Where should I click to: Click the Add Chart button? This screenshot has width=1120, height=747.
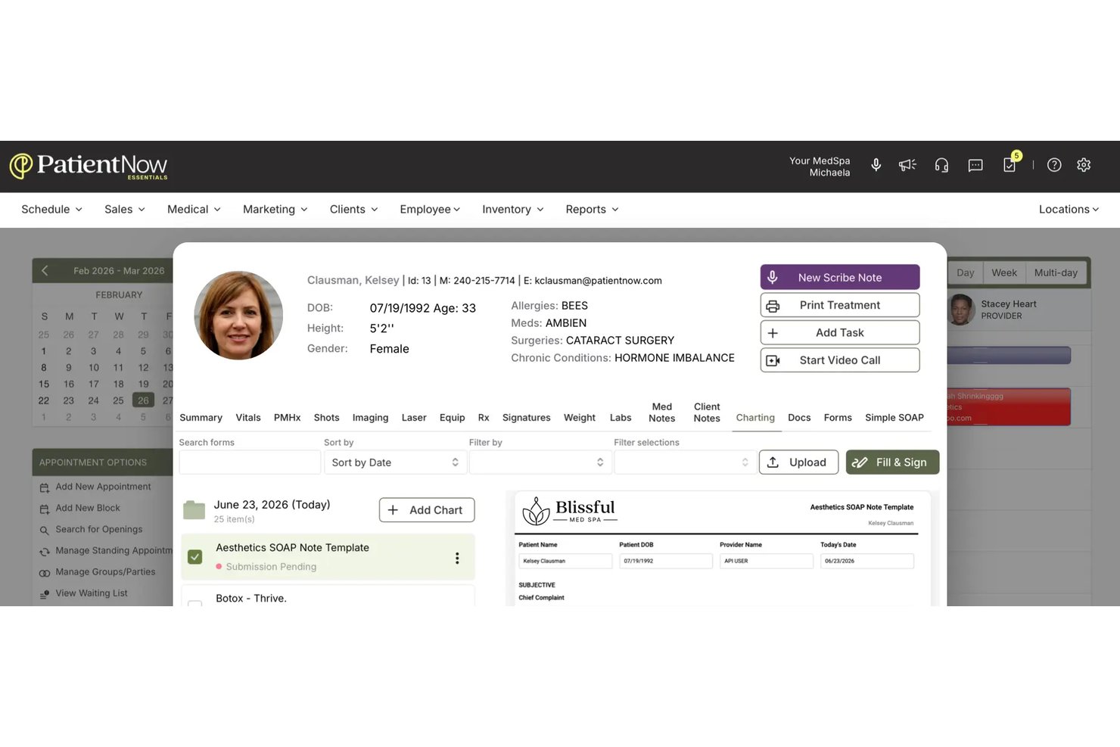tap(427, 510)
